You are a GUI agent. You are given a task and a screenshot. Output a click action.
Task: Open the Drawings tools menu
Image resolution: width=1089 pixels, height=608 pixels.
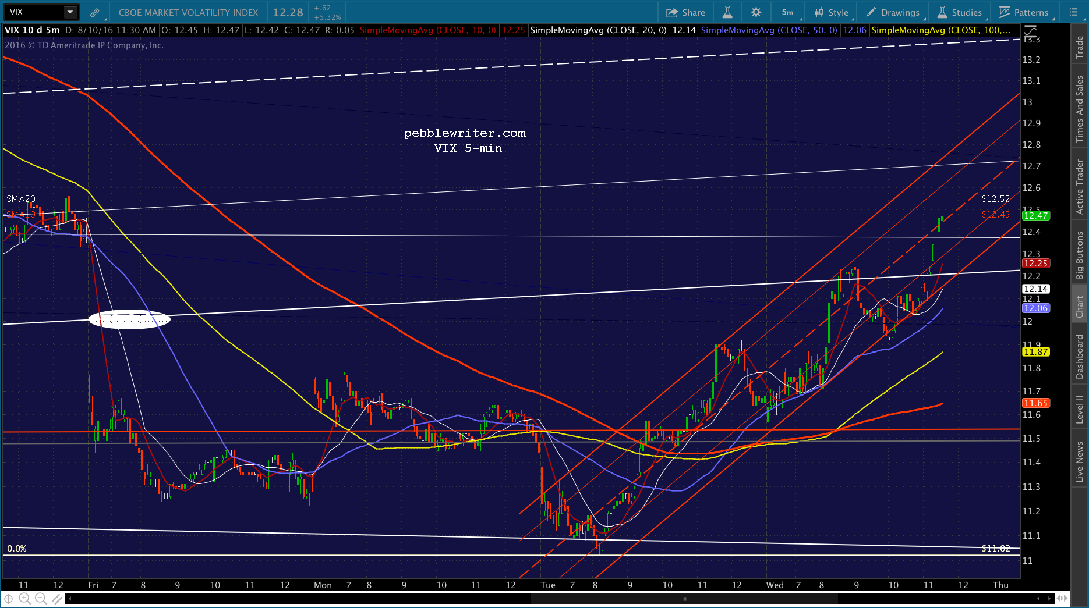click(893, 12)
